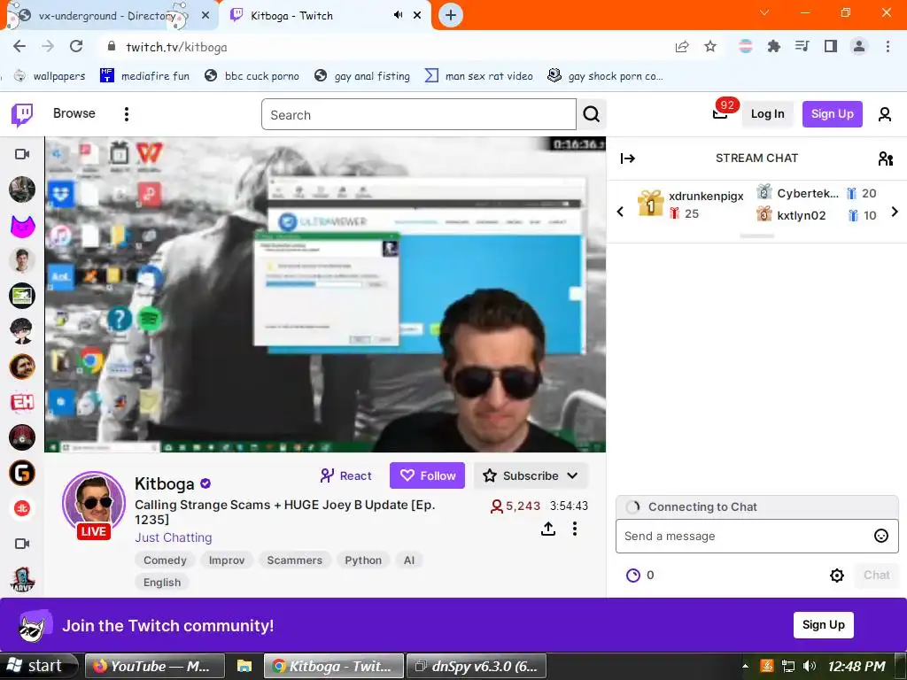The height and width of the screenshot is (680, 907).
Task: Bookmark this page with star icon
Action: [710, 46]
